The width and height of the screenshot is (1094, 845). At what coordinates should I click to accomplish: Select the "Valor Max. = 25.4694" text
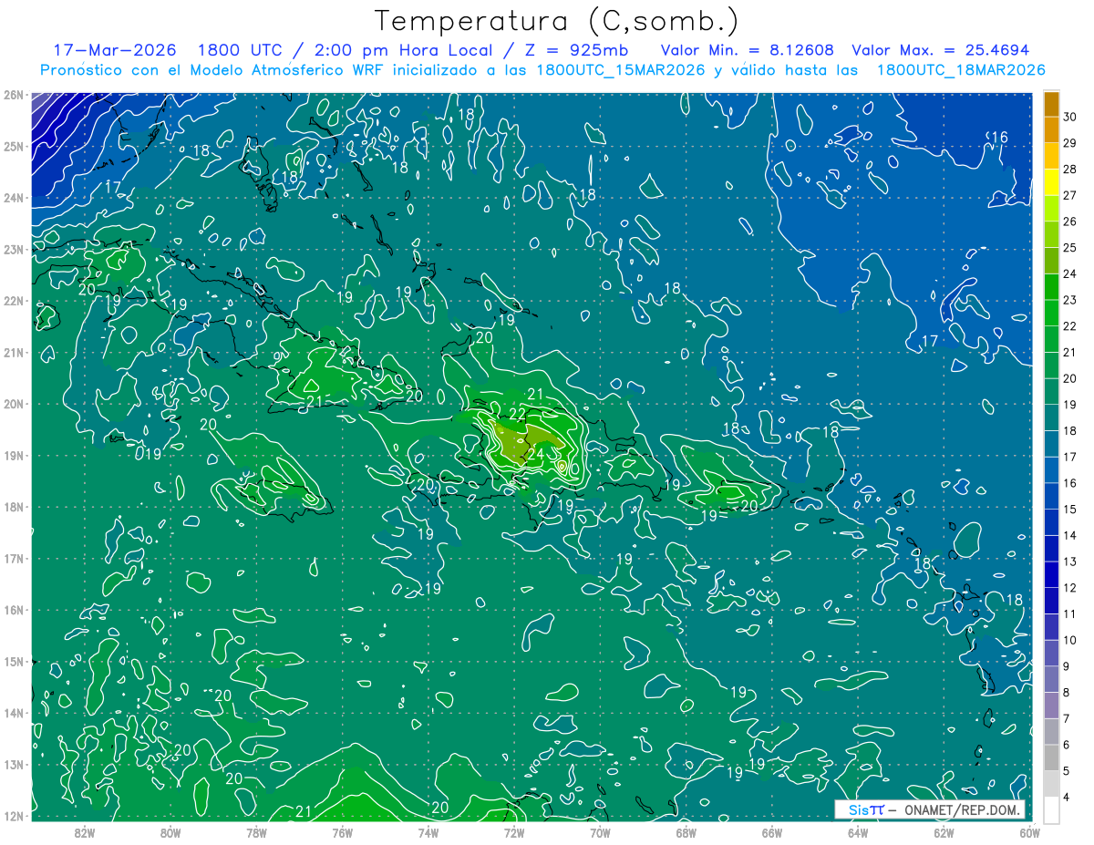pos(939,50)
